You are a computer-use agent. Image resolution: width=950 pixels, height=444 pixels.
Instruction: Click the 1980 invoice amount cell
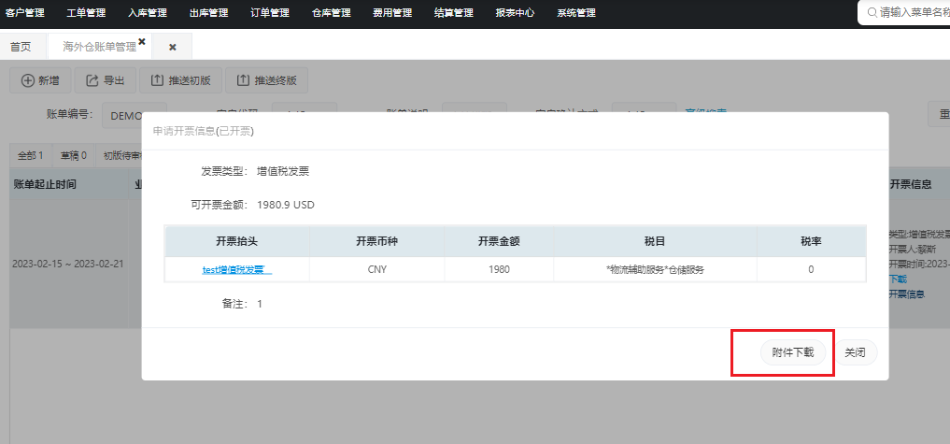click(x=499, y=270)
